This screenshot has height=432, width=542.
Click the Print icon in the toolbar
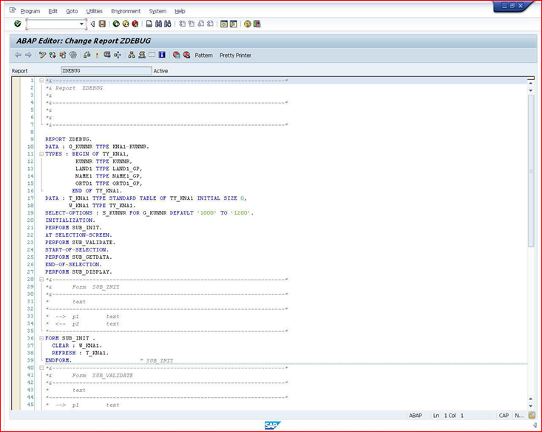(149, 24)
